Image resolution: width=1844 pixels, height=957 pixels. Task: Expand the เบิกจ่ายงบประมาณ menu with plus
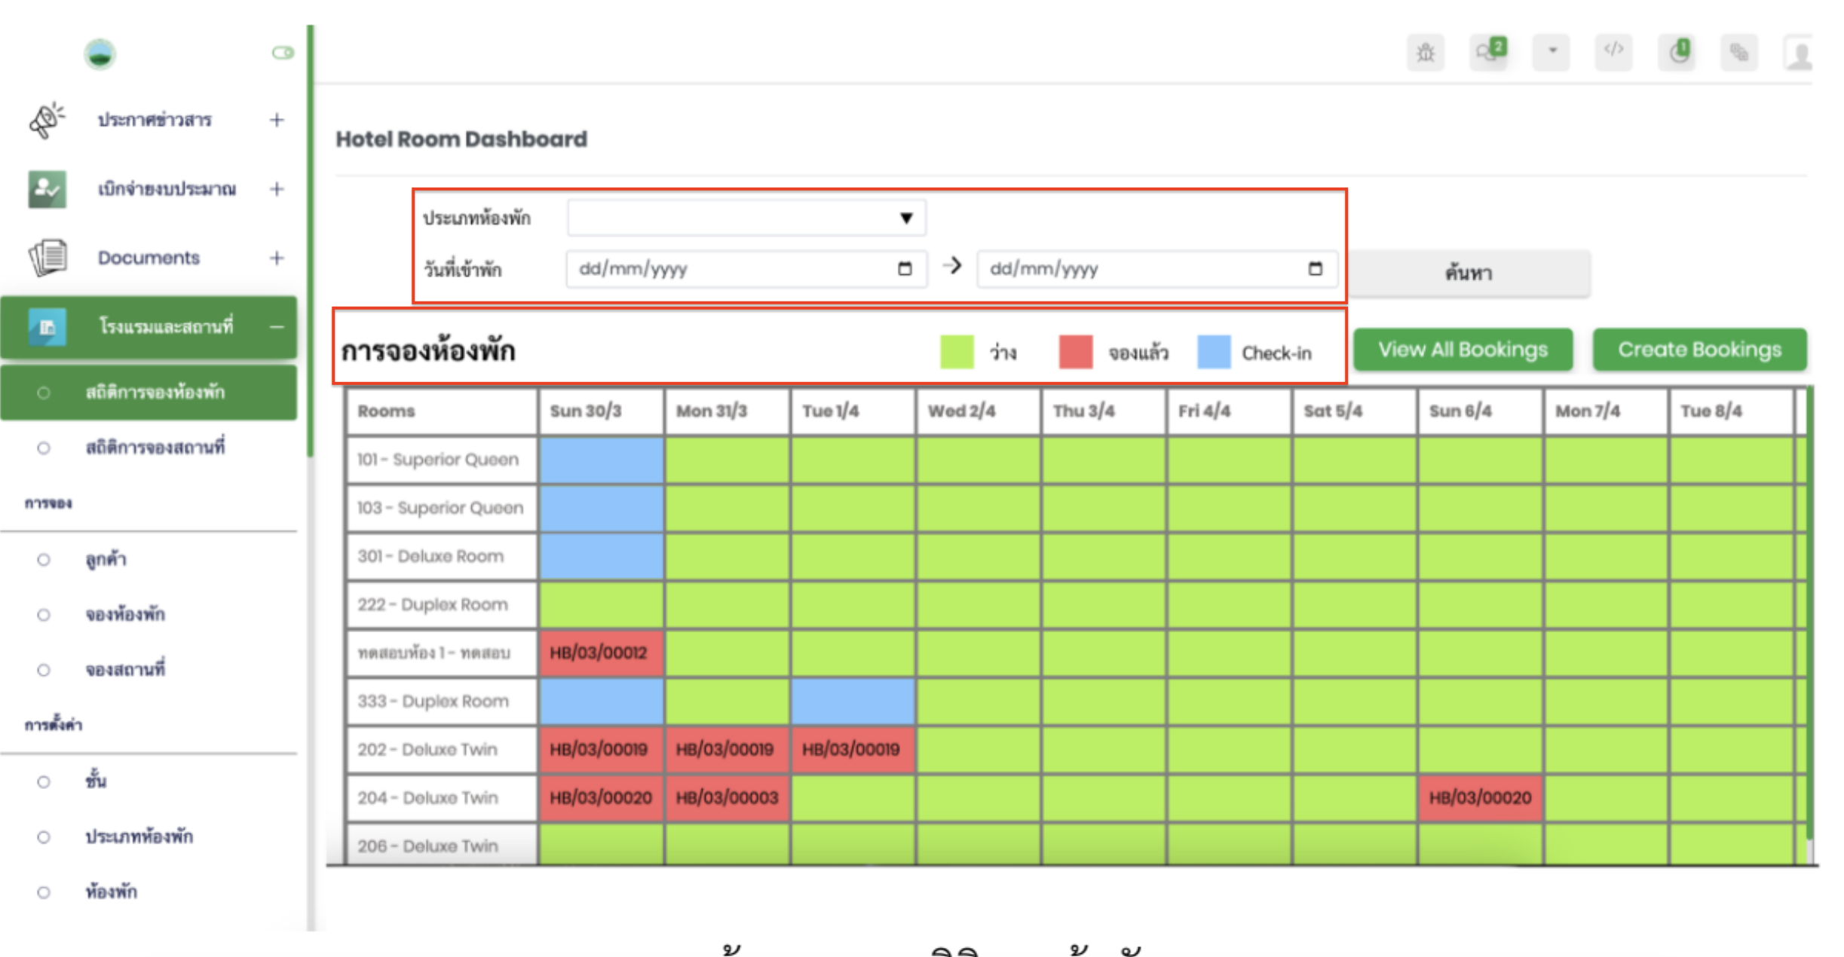point(277,189)
